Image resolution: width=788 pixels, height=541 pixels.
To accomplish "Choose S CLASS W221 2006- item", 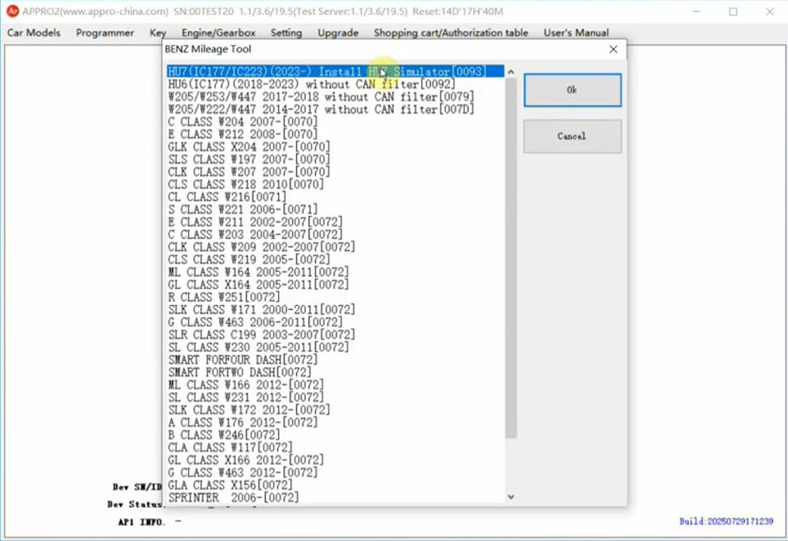I will click(x=243, y=210).
